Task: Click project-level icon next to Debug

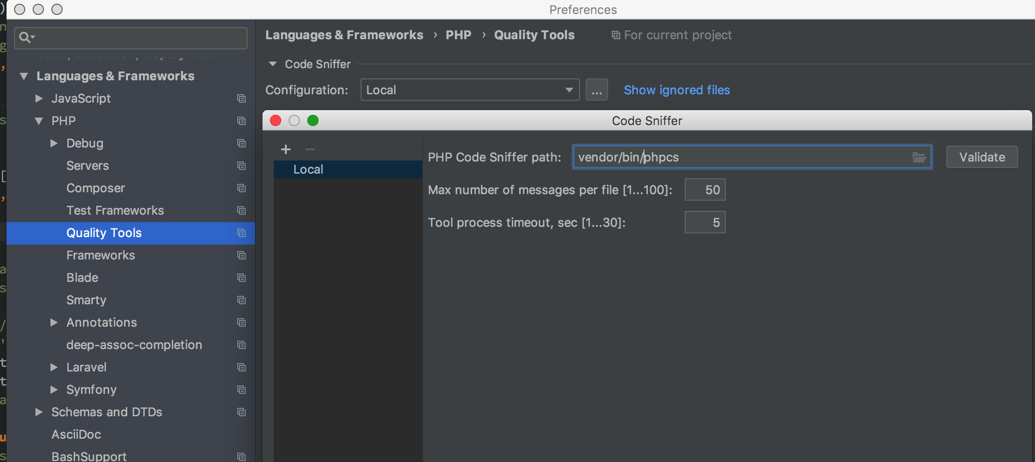Action: pos(241,143)
